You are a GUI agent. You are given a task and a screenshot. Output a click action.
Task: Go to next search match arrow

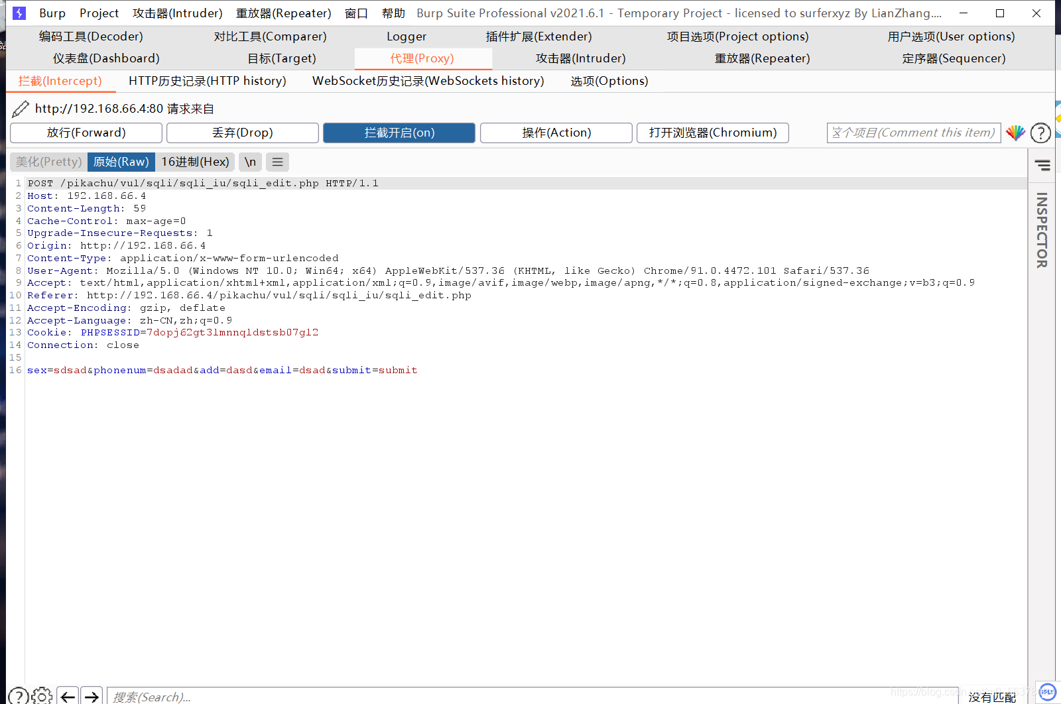pos(92,696)
